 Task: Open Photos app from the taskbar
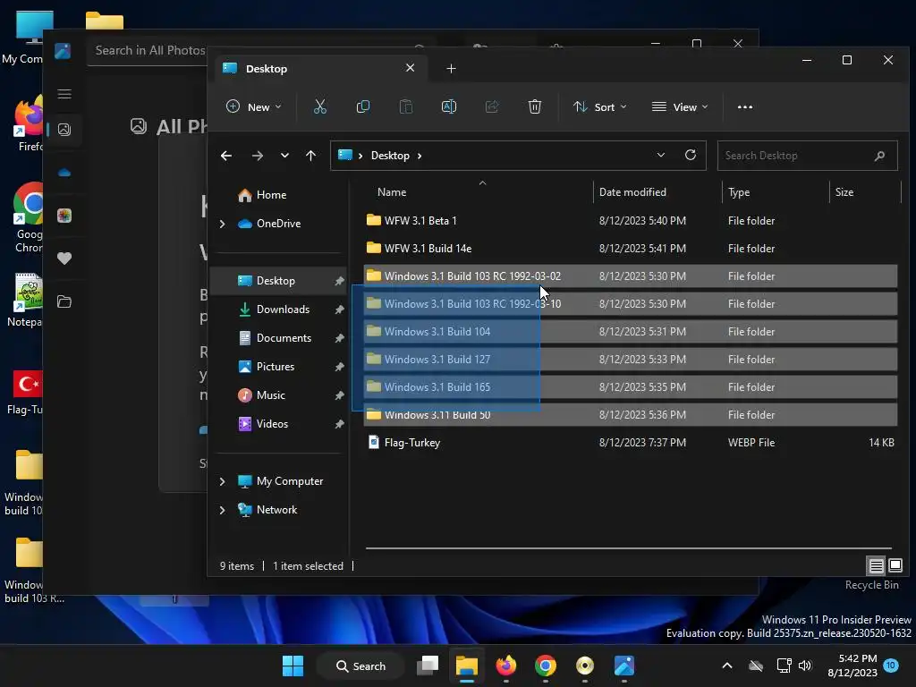tap(623, 666)
